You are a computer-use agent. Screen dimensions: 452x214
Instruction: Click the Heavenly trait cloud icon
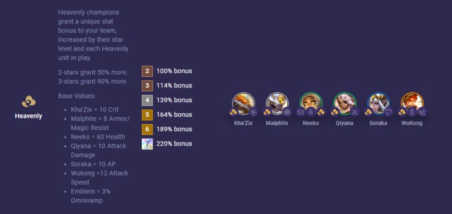tap(28, 101)
